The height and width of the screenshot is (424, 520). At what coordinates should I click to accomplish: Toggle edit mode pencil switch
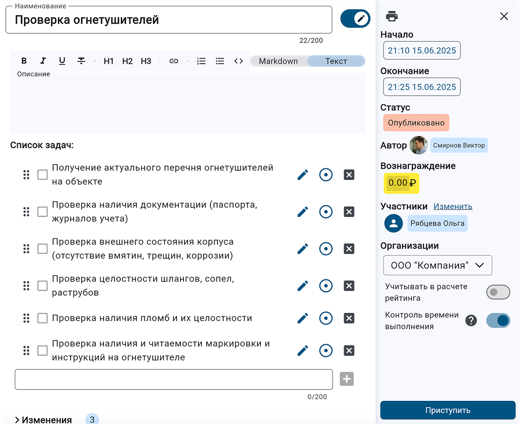tap(355, 19)
